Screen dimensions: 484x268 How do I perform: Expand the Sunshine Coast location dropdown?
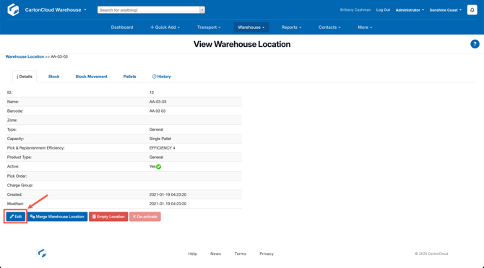[x=446, y=10]
